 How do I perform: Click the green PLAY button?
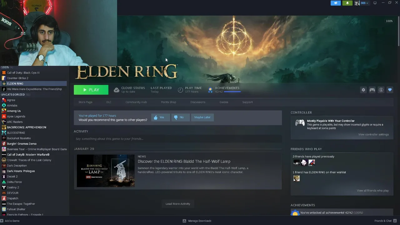pyautogui.click(x=91, y=90)
